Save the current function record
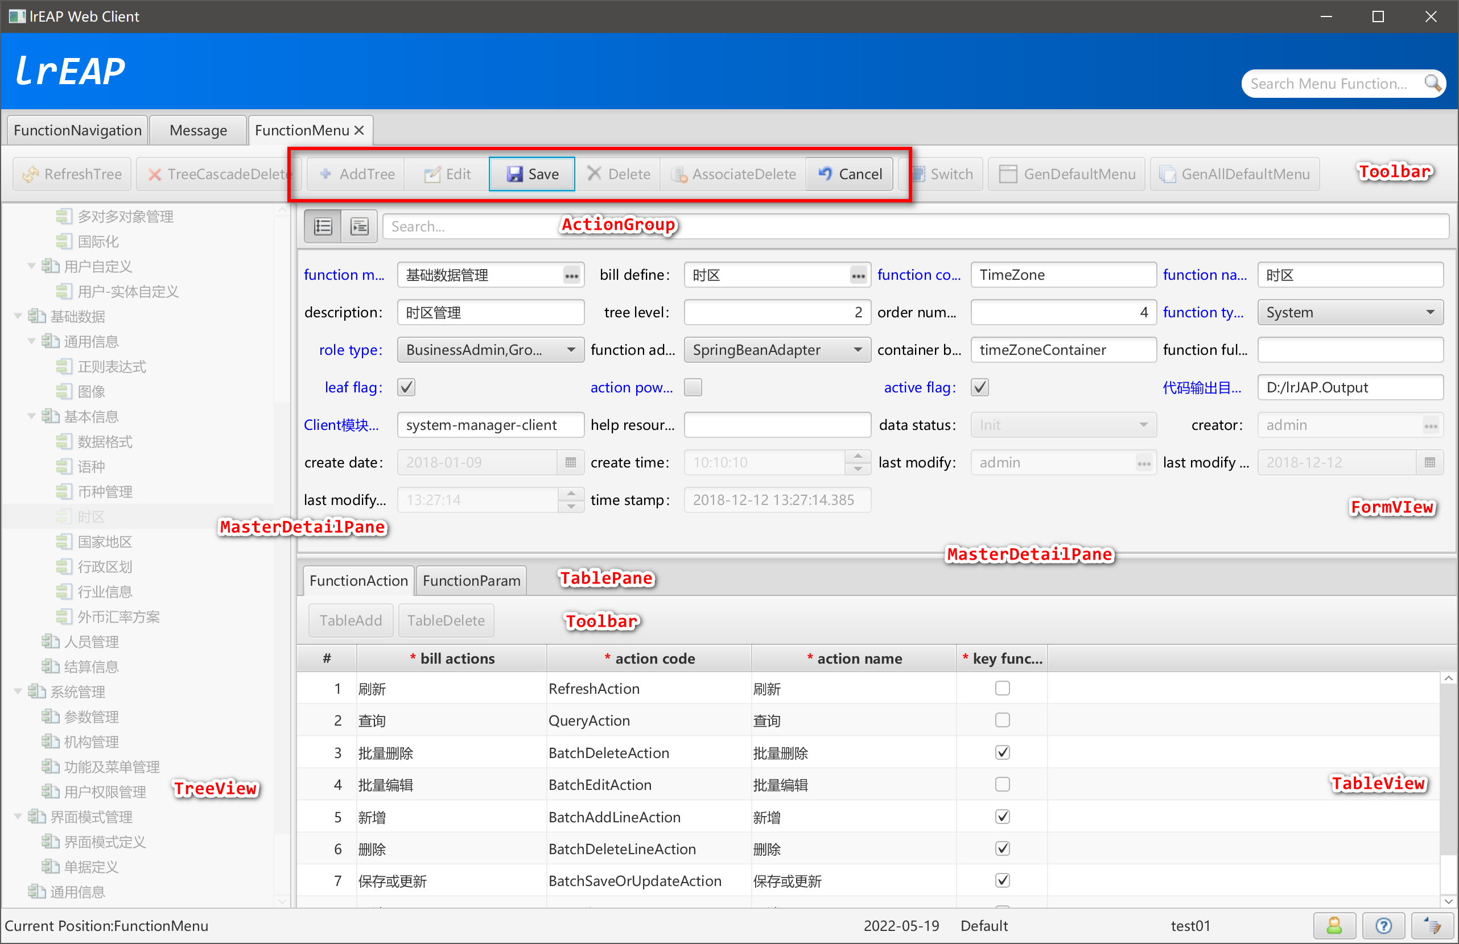 [532, 174]
